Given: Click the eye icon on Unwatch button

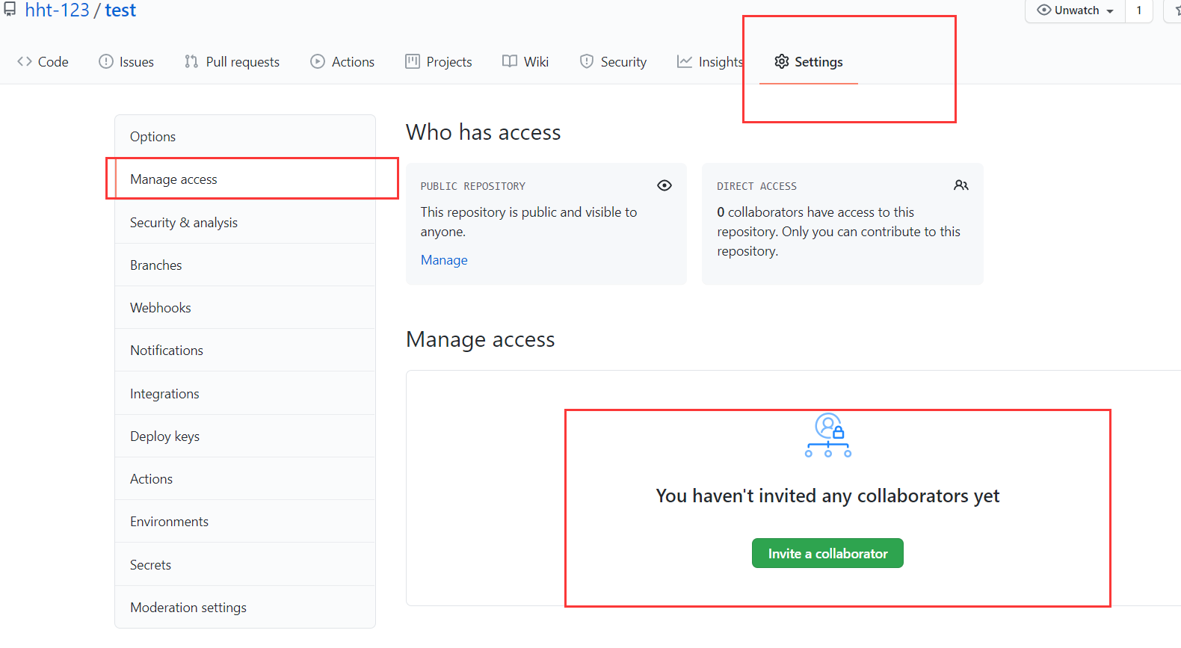Looking at the screenshot, I should tap(1044, 10).
